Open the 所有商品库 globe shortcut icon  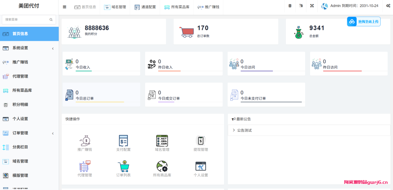162,166
